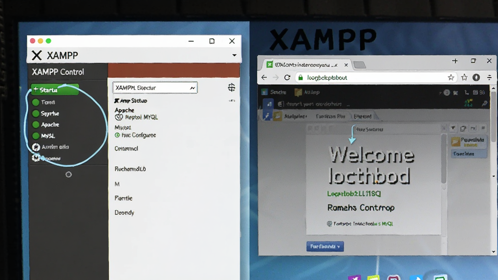Click folder icon beside Peperalale
Viewport: 498px width, 280px height.
point(456,141)
